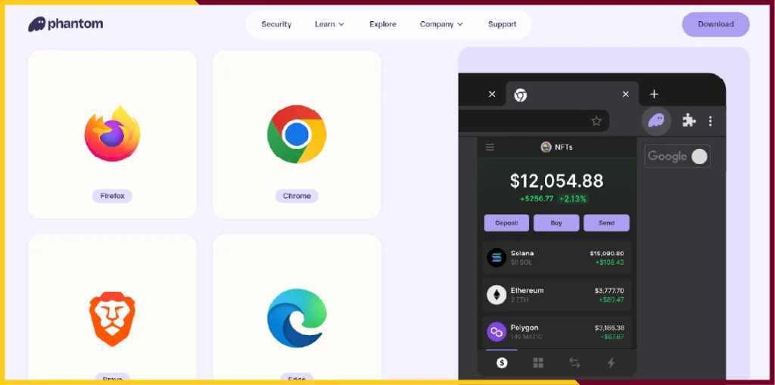Click the +2.13% percent badge
This screenshot has width=775, height=385.
572,199
